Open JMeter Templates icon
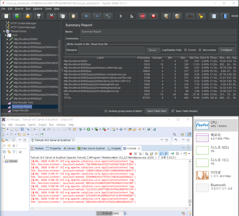The image size is (239, 216). 17,16
